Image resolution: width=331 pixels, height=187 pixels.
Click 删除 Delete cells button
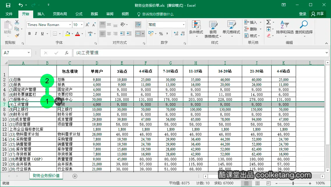[253, 29]
